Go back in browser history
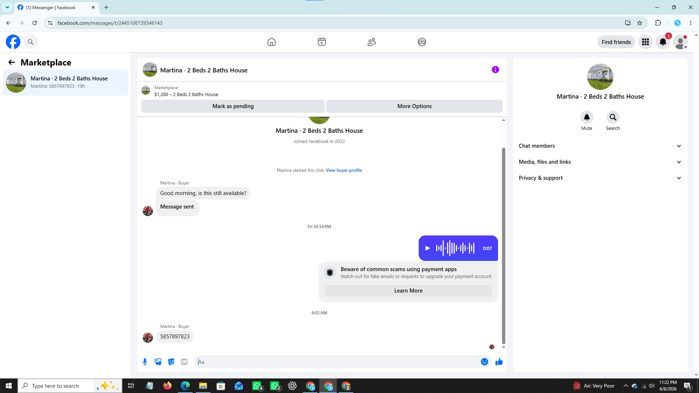 (x=8, y=23)
